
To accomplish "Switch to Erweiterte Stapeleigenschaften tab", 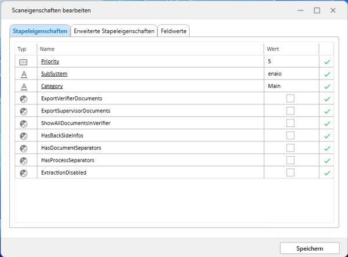I will [114, 31].
